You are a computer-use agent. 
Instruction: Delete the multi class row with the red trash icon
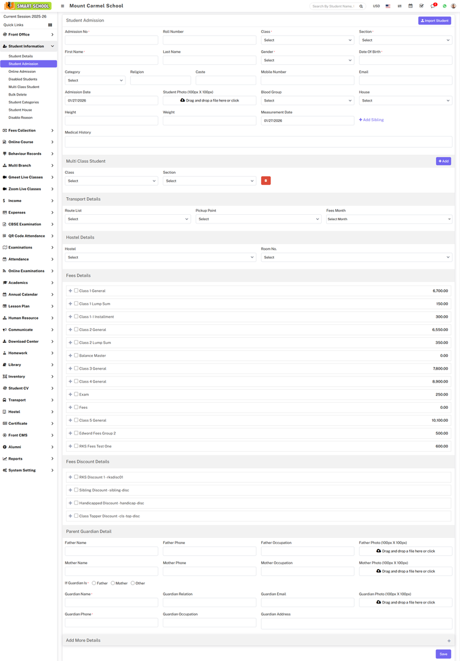(x=265, y=181)
